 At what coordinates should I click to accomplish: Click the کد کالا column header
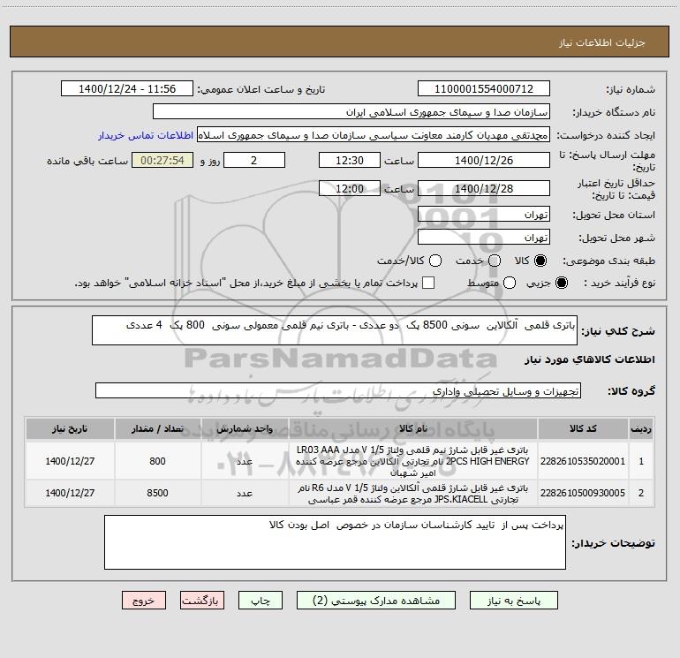pyautogui.click(x=583, y=428)
